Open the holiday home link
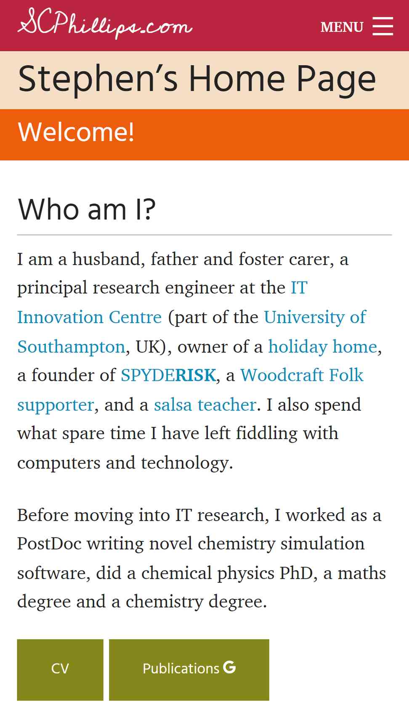This screenshot has width=409, height=728. (323, 346)
